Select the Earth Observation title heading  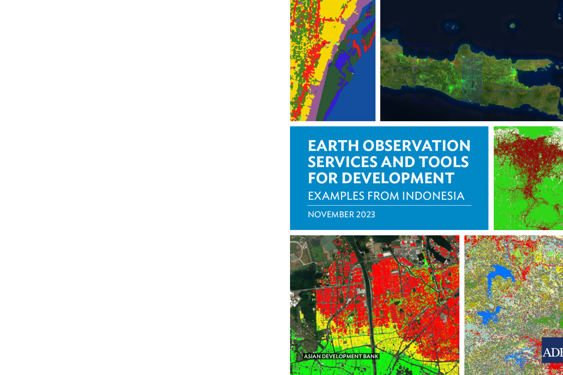389,161
